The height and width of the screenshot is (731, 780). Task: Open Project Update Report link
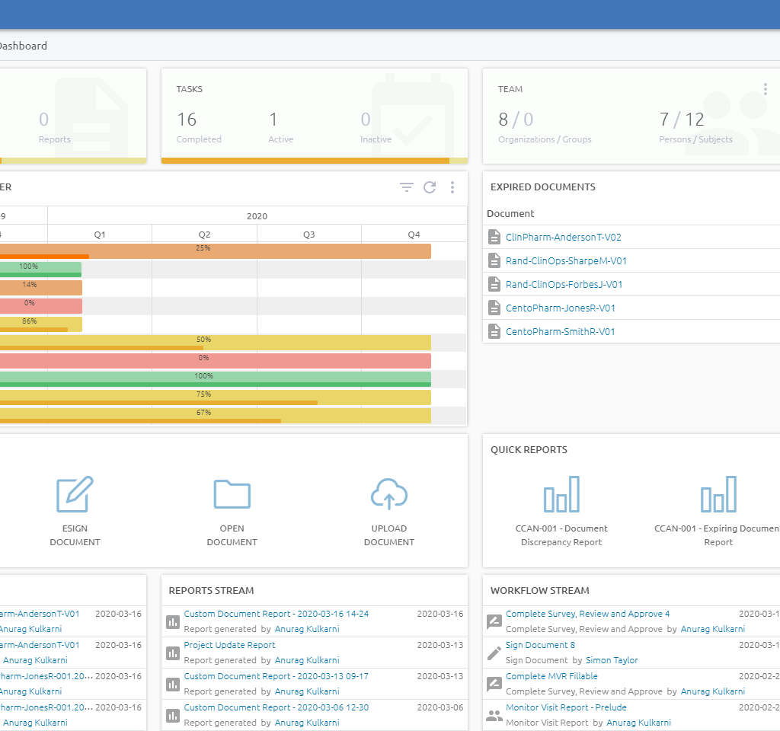pyautogui.click(x=229, y=645)
